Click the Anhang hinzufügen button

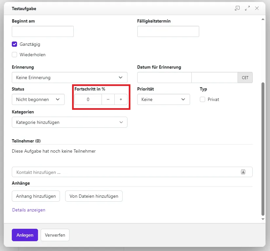tap(36, 196)
